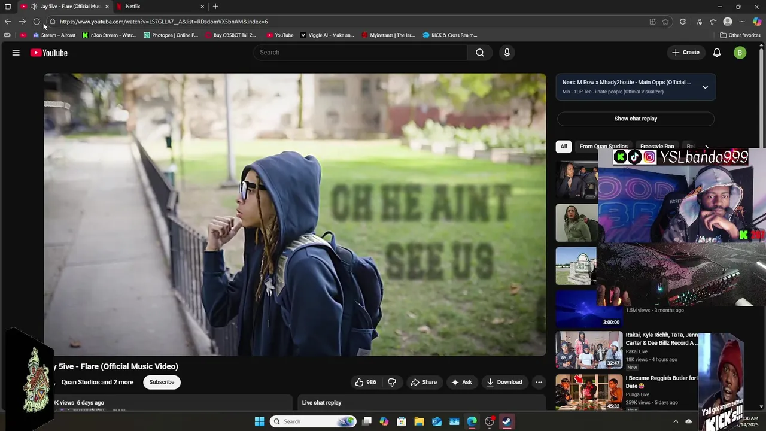
Task: Open KICK & Cross Realm bookmark
Action: [x=450, y=35]
